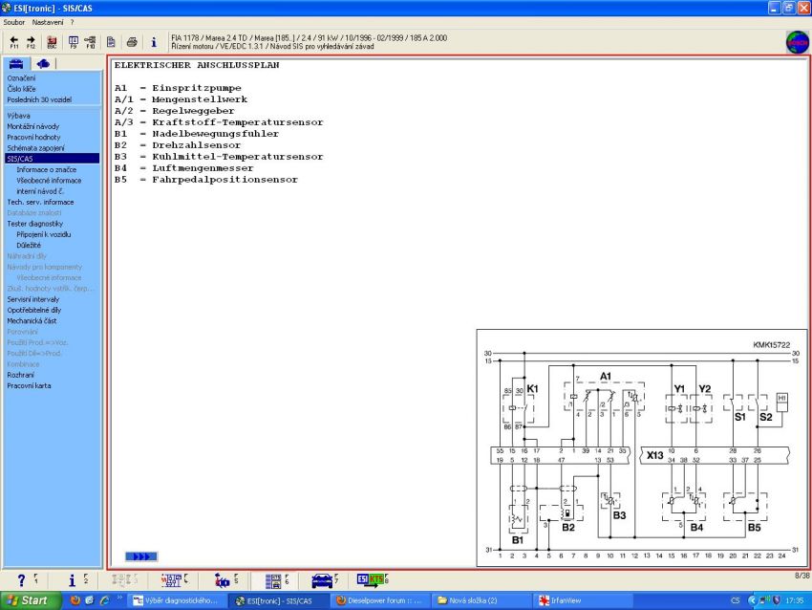
Task: Open the Soubor menu
Action: pyautogui.click(x=14, y=22)
